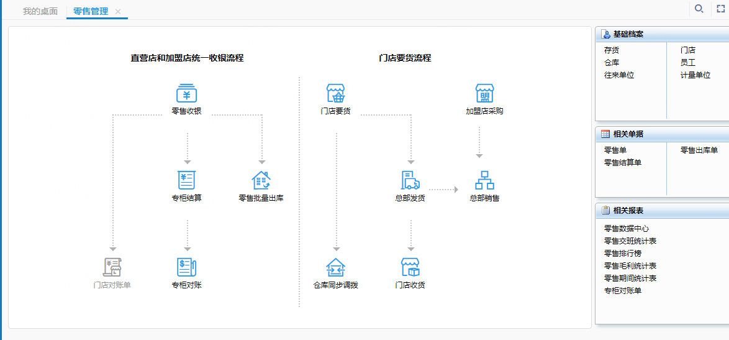Open the 专柜对账 reconciliation icon
Screen dimensions: 729x340
(x=186, y=267)
